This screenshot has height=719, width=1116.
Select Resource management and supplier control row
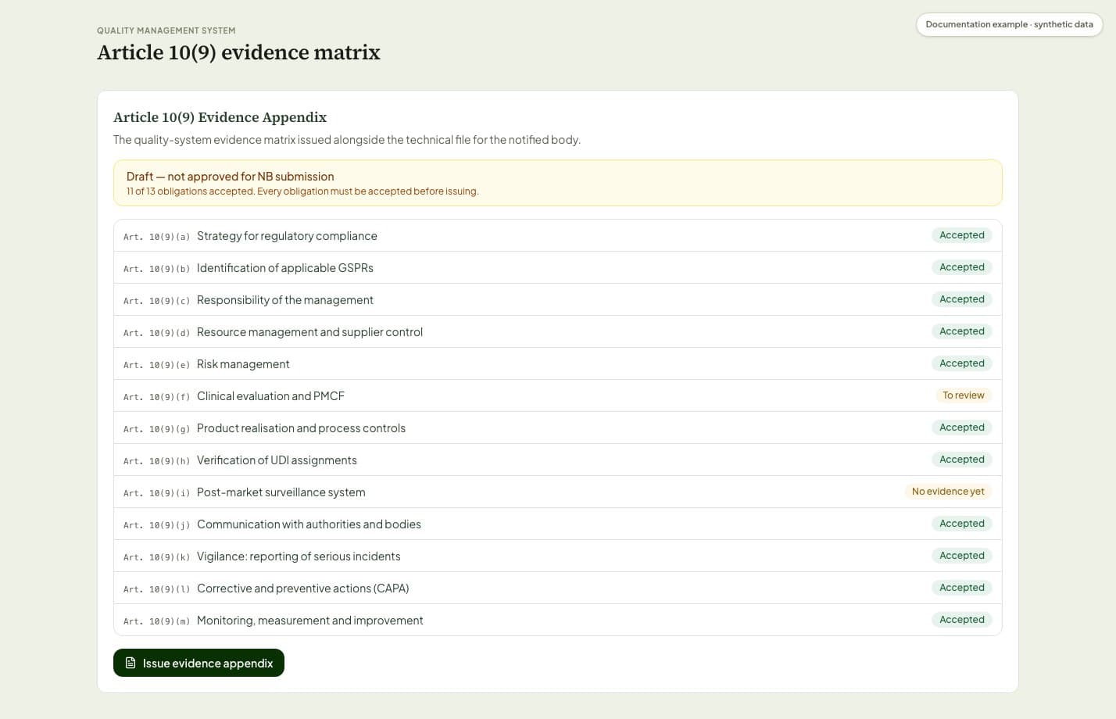557,331
